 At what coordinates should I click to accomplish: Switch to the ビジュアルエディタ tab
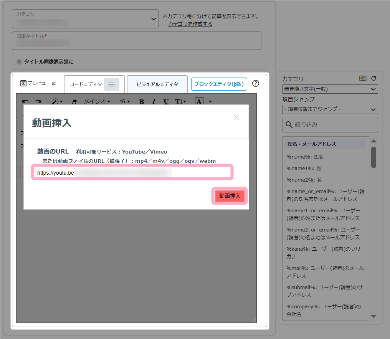(157, 84)
